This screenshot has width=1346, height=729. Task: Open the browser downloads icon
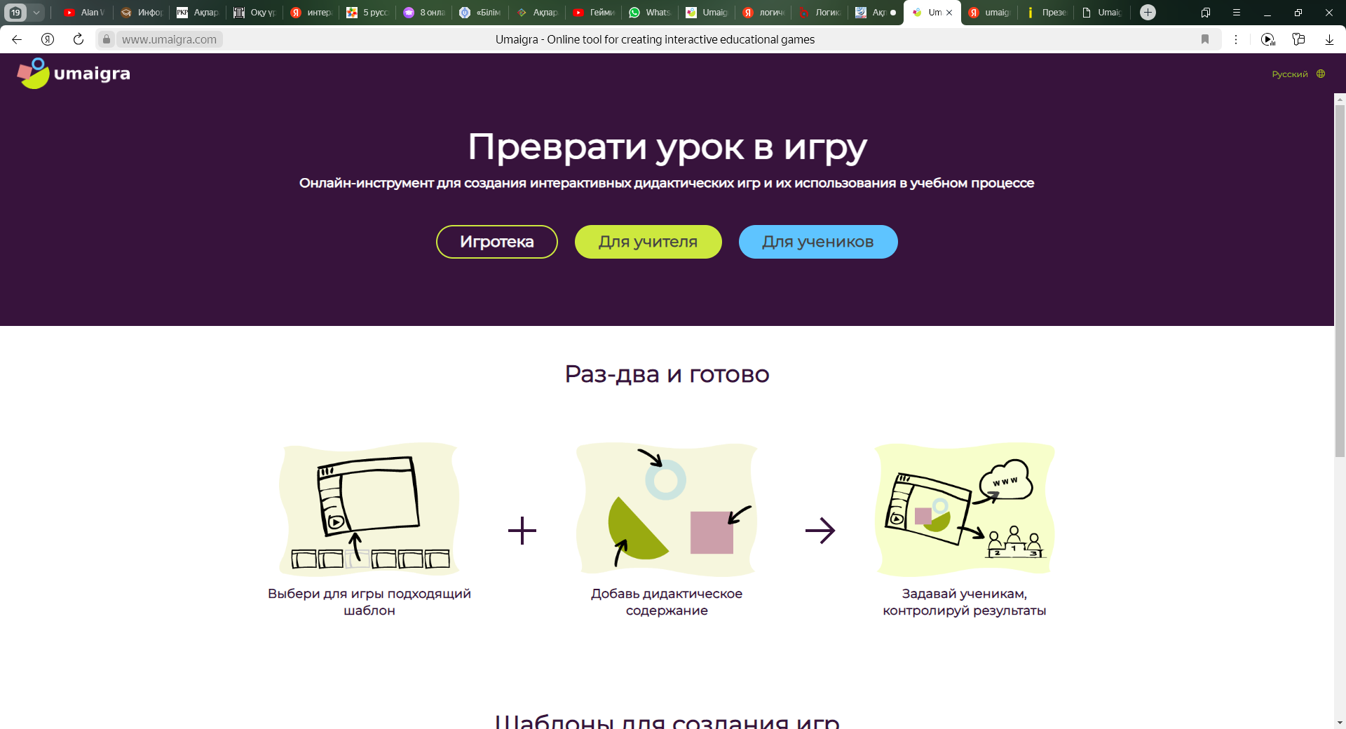[x=1329, y=39]
